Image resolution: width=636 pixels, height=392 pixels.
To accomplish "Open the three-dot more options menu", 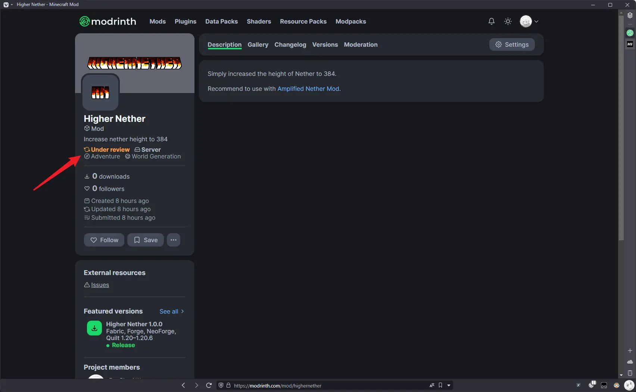I will pos(174,240).
